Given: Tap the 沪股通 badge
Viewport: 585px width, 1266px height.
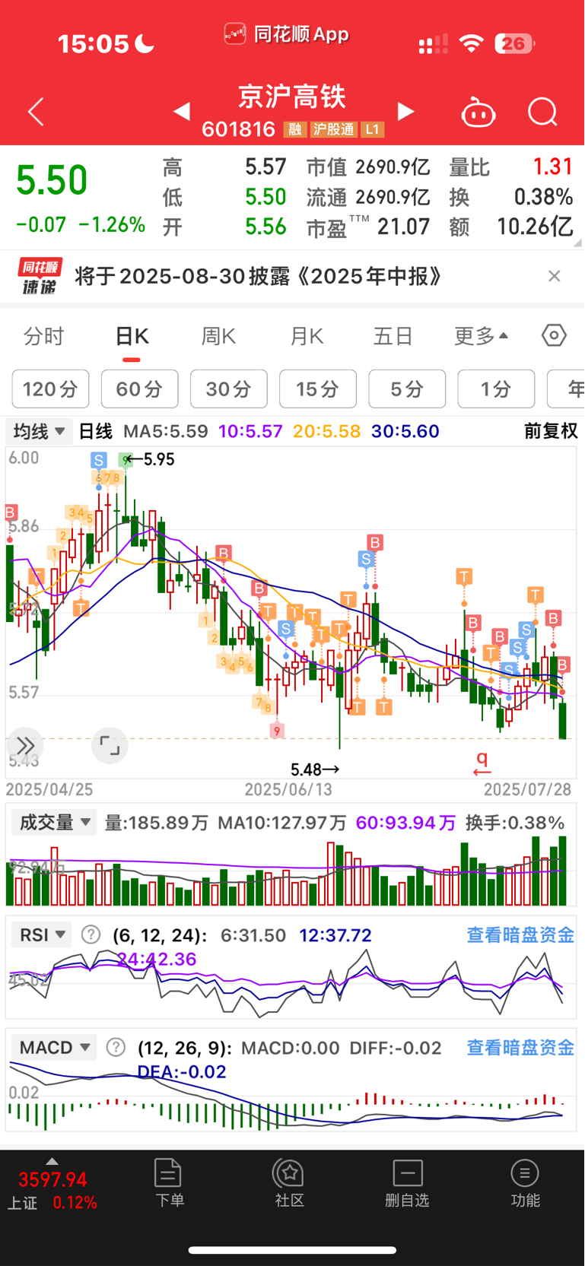Looking at the screenshot, I should coord(333,129).
